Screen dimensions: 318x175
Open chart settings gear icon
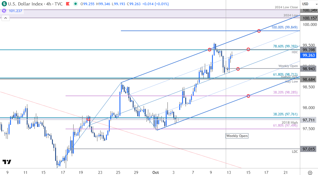pos(310,173)
